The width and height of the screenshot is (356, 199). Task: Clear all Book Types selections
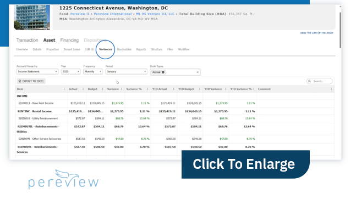coord(198,72)
